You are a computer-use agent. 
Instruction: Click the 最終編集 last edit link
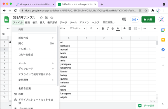click(109, 22)
